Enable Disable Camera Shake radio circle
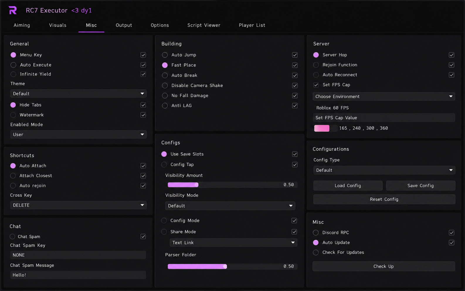Viewport: 465px width, 291px height. [x=165, y=85]
